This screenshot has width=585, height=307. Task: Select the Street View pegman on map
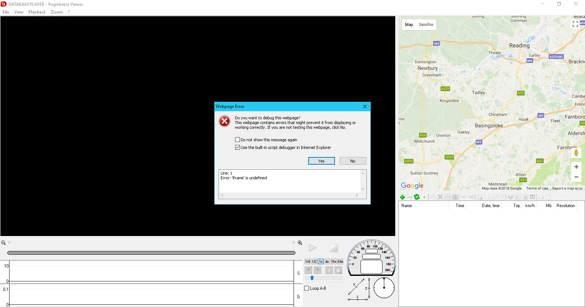pyautogui.click(x=576, y=153)
